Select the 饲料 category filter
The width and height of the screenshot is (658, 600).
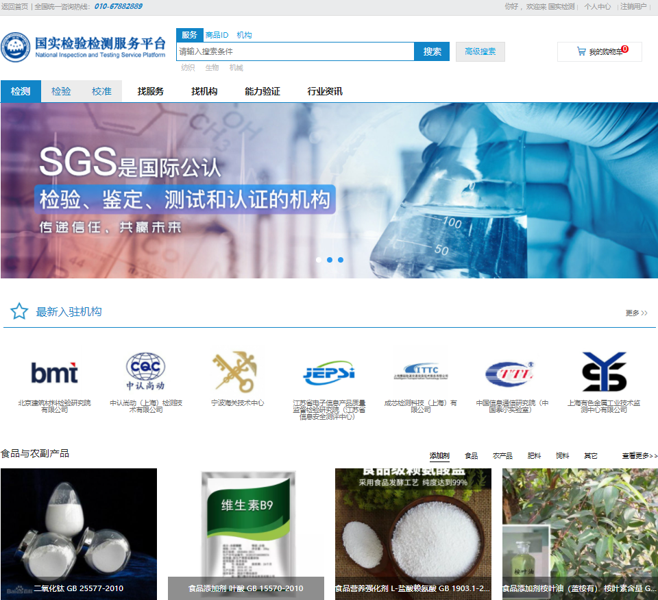pyautogui.click(x=562, y=455)
